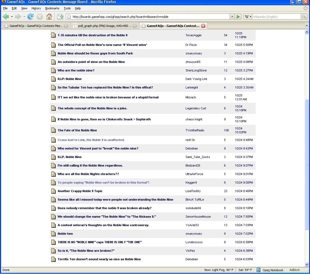
Task: Close the active GameFAQs Contest tab
Action: point(203,26)
